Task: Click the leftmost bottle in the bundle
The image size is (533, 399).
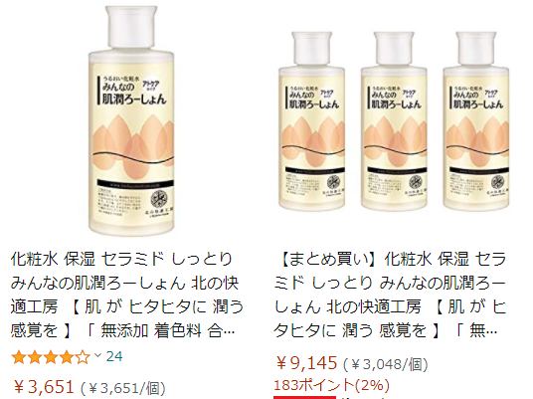Action: pyautogui.click(x=311, y=120)
